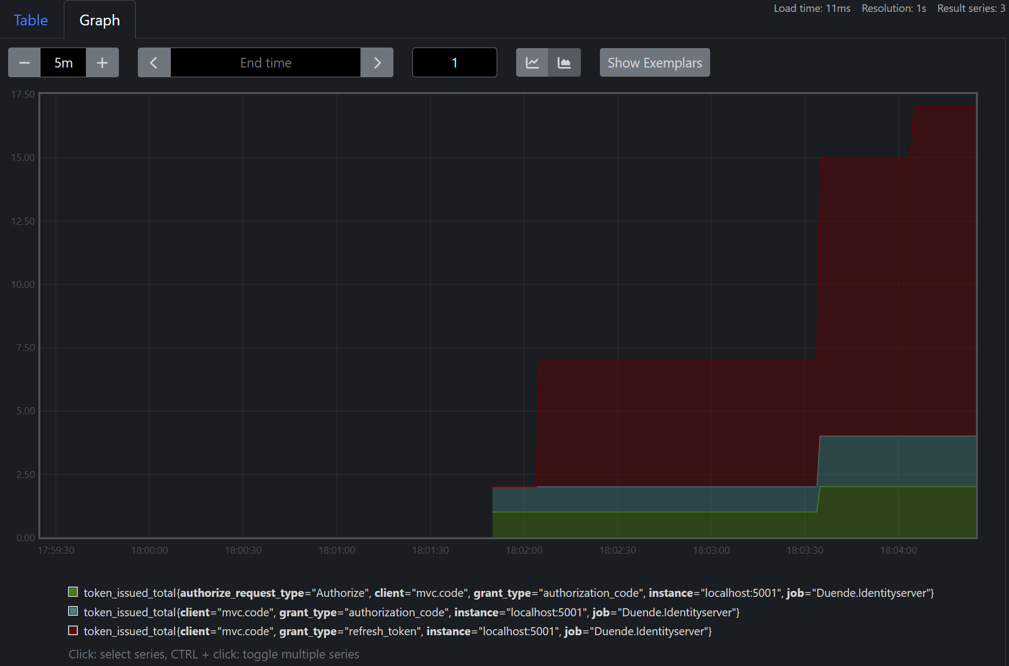Click the 17:59:30 x-axis label
The image size is (1009, 666).
tap(56, 550)
